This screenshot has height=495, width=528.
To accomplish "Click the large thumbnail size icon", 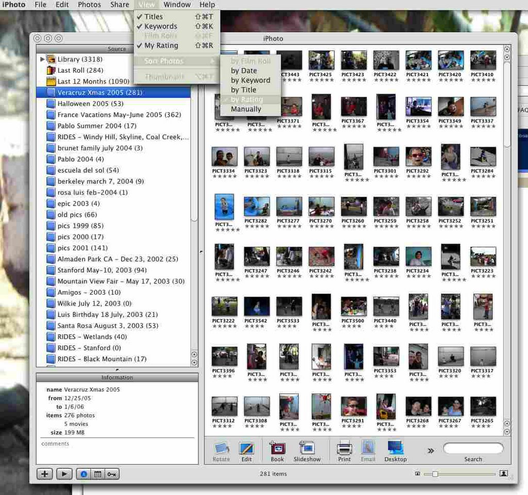I will 504,473.
